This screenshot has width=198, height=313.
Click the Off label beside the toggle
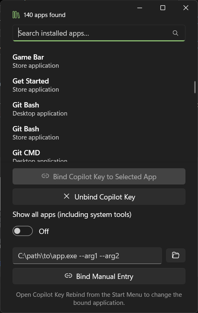click(44, 232)
